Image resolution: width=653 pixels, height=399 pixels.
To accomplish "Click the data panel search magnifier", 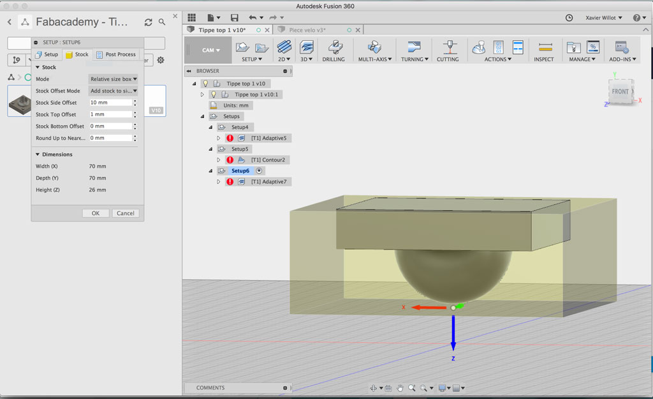I will tap(162, 22).
